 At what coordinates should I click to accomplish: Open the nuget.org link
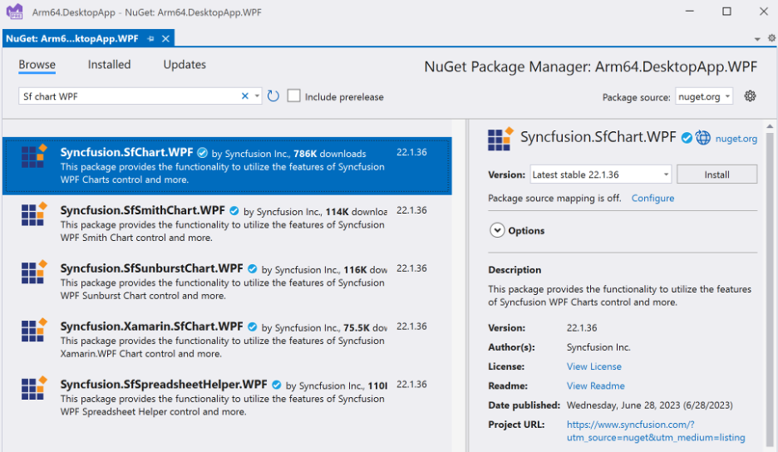(x=736, y=139)
